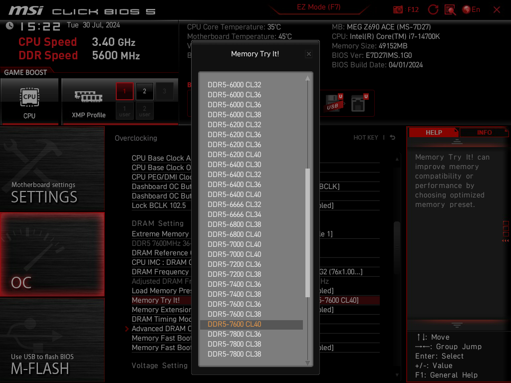Open M-FLASH BIOS flashing section

52,340
